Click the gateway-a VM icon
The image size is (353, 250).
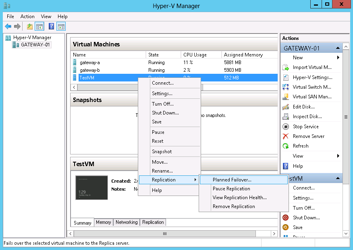(x=75, y=62)
